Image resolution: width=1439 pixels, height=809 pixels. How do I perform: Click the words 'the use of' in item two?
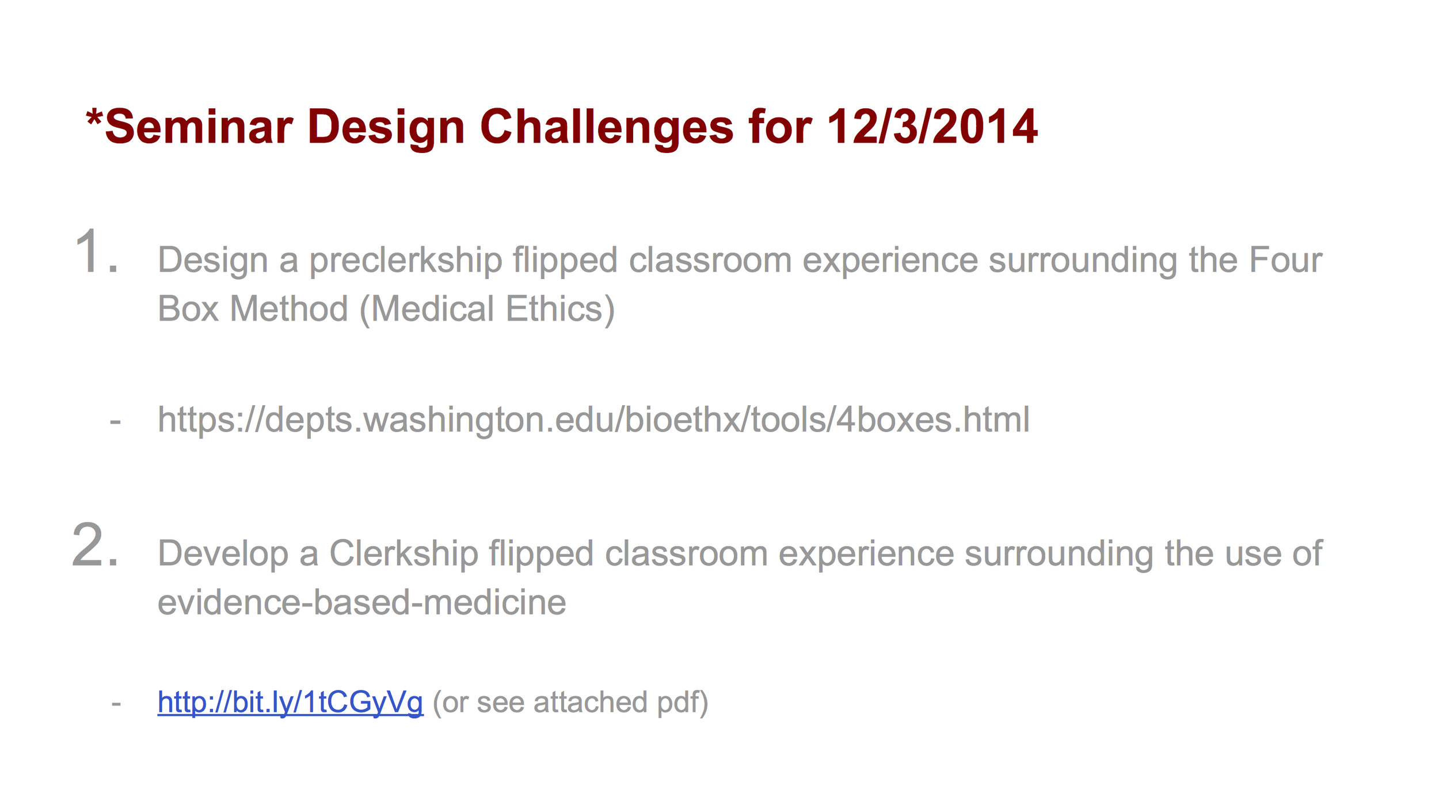(x=1243, y=553)
